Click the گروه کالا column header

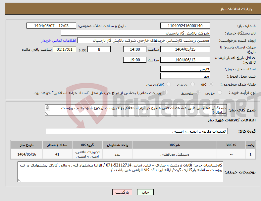pyautogui.click(x=87, y=145)
